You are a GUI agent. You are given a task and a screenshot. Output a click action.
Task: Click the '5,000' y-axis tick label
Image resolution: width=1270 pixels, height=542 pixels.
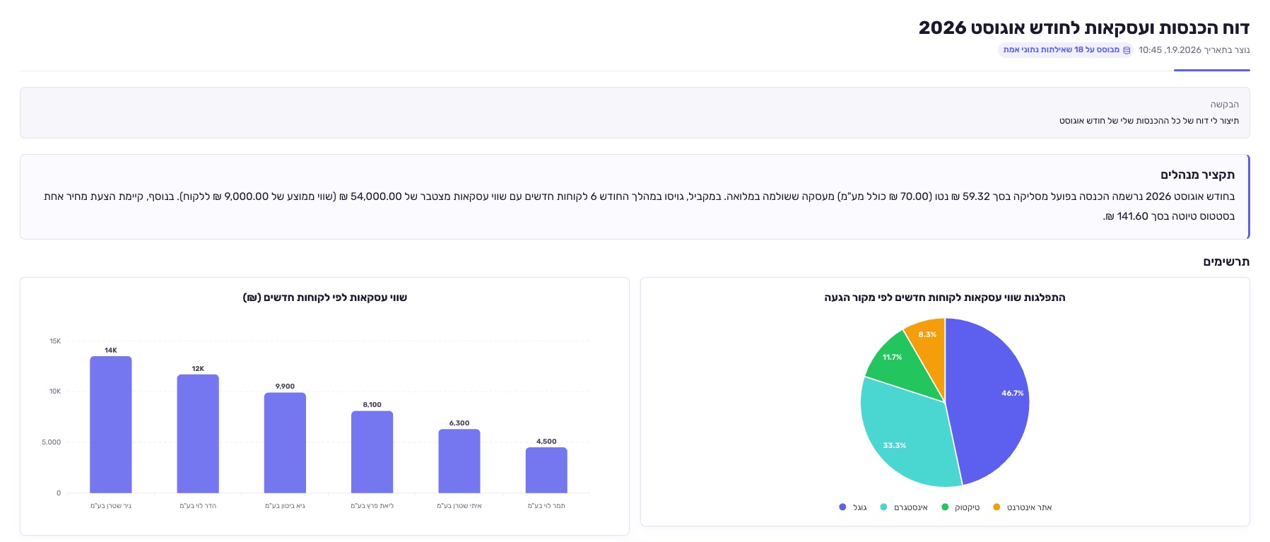click(x=52, y=442)
